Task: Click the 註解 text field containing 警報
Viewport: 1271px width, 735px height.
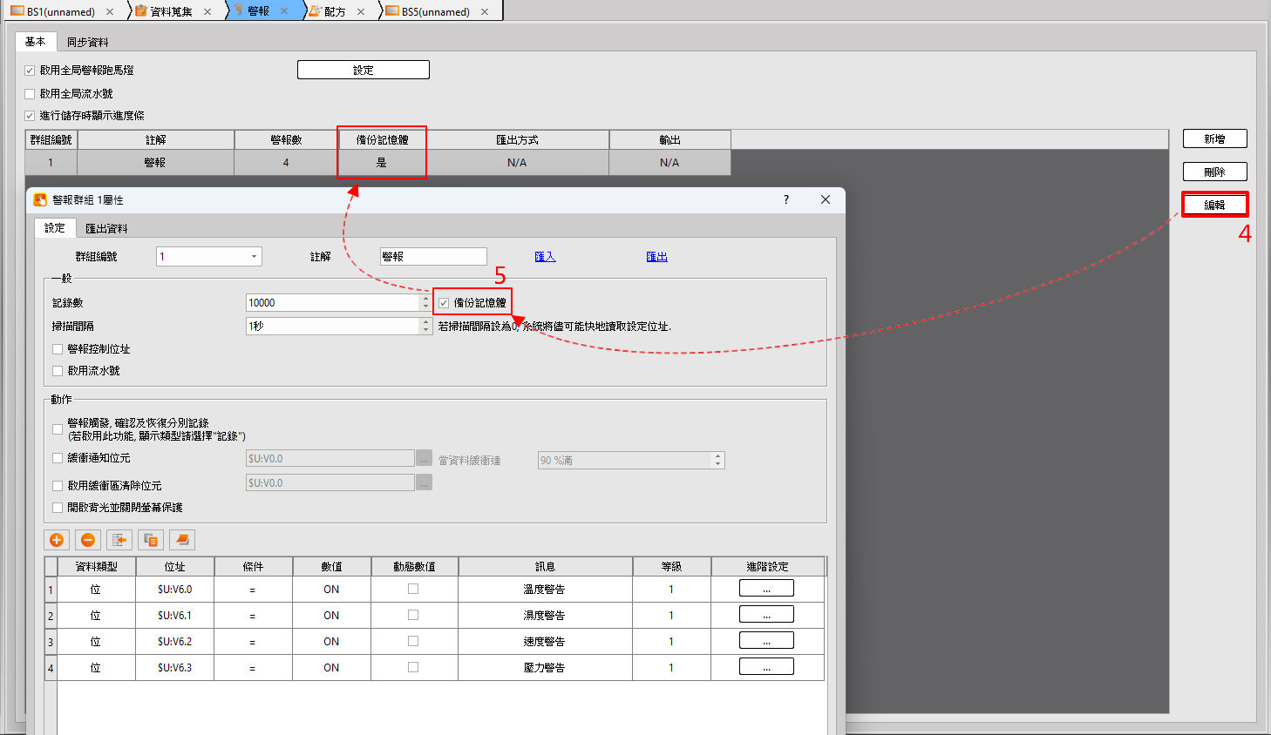Action: (433, 257)
